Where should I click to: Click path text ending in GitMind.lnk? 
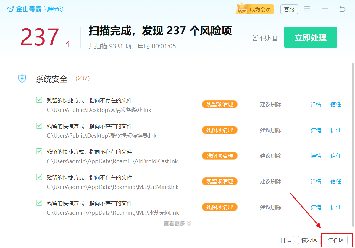(x=113, y=187)
